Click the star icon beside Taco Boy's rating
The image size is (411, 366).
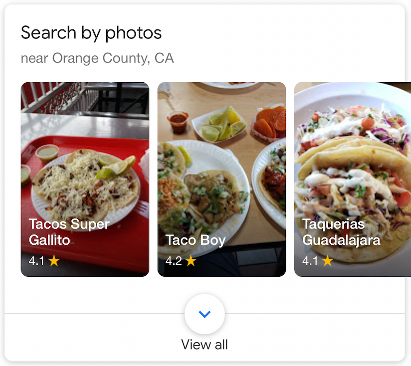(x=191, y=261)
